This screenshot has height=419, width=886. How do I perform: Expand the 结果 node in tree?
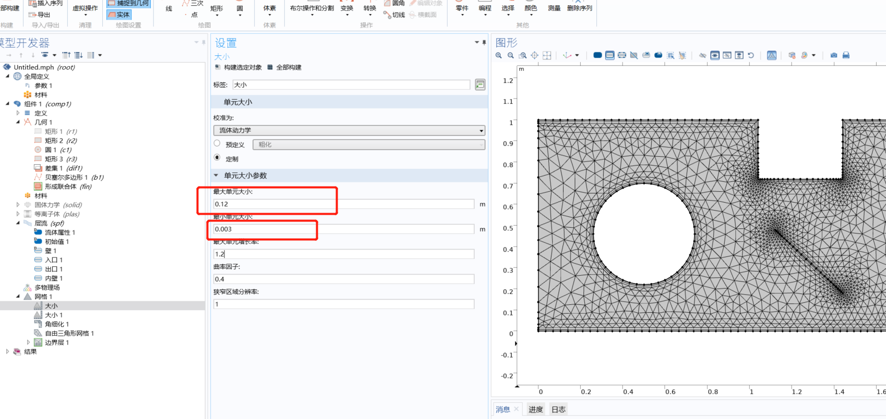[7, 352]
